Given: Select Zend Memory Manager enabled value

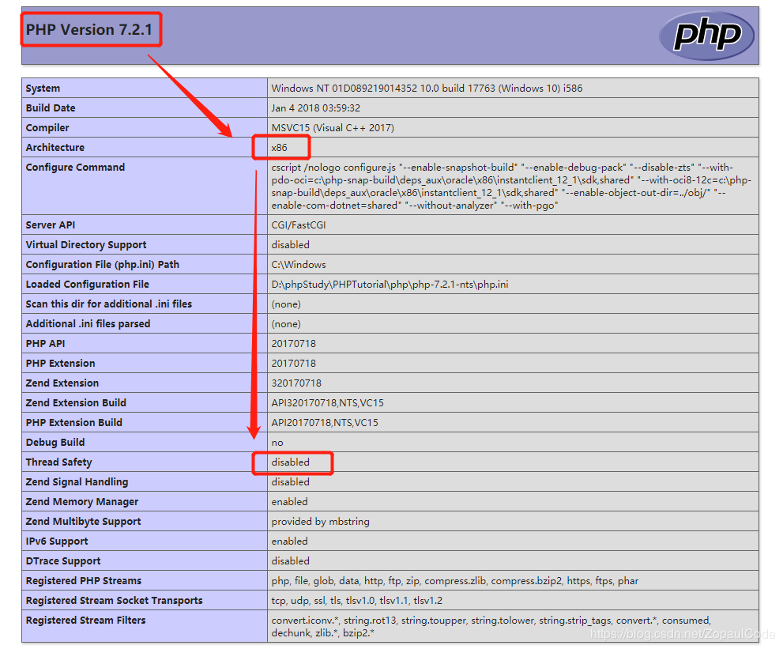Looking at the screenshot, I should click(290, 502).
